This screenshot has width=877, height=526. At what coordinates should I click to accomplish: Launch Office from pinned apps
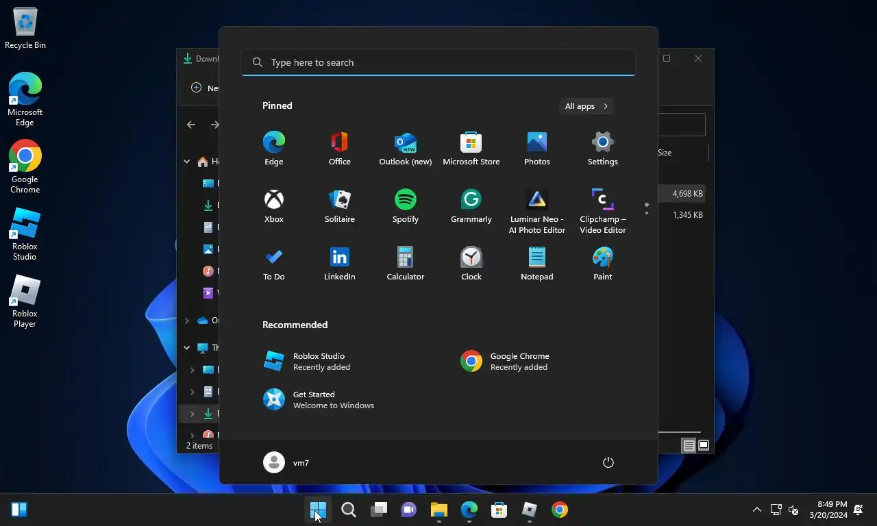pyautogui.click(x=339, y=149)
